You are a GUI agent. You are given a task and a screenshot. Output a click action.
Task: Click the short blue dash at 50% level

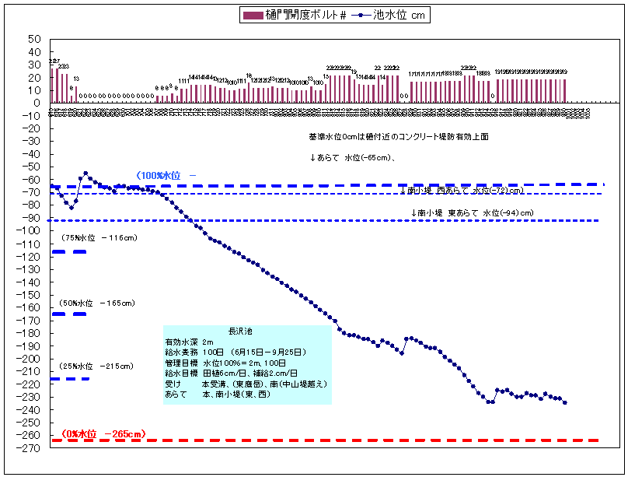69,314
